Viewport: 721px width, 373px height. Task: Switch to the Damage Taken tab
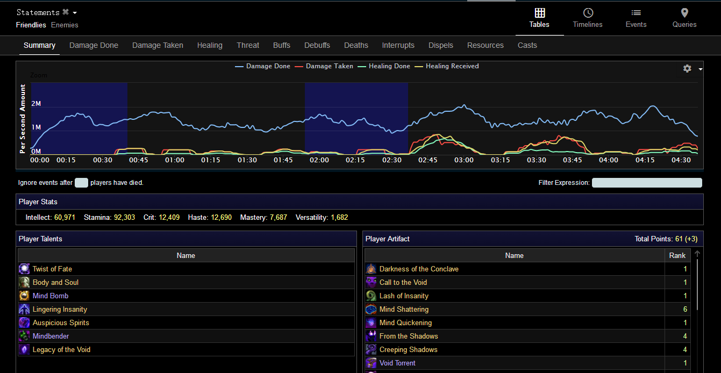click(158, 45)
